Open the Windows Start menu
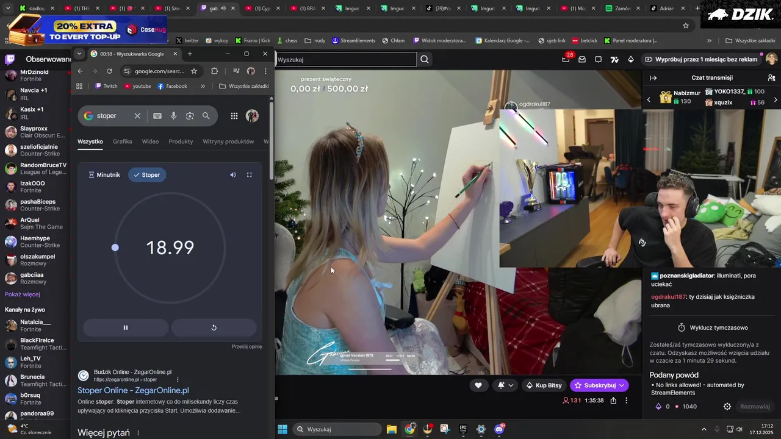781x439 pixels. click(283, 429)
